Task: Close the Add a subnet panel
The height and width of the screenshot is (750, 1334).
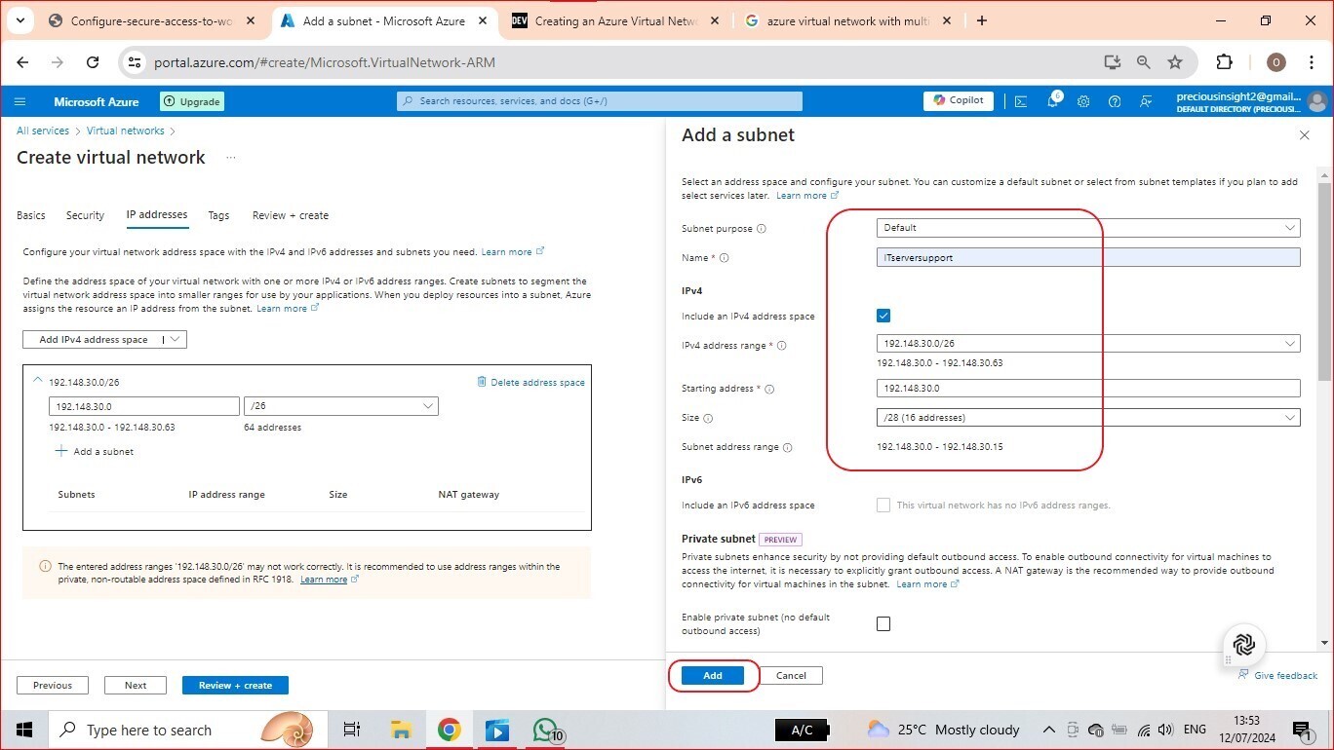Action: pos(1304,135)
